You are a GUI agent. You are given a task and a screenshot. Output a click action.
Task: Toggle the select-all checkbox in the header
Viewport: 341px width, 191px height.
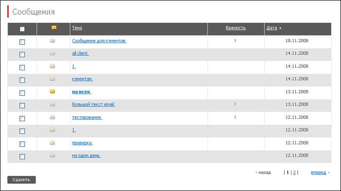tap(22, 29)
